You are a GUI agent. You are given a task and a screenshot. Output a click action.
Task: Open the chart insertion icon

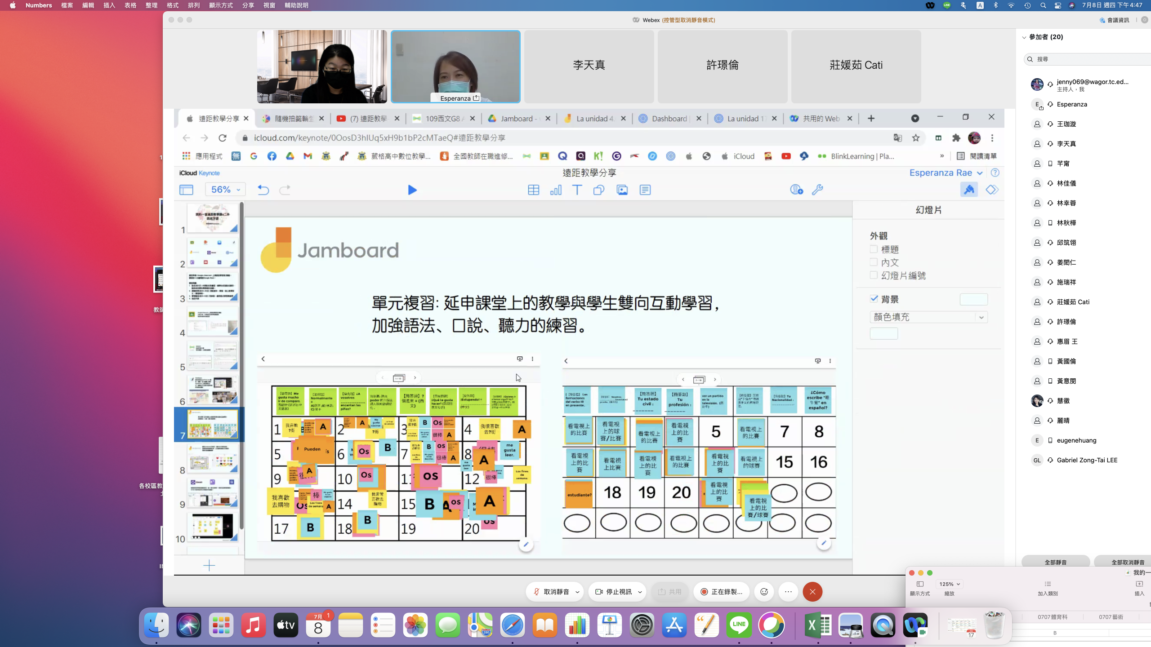pos(556,190)
